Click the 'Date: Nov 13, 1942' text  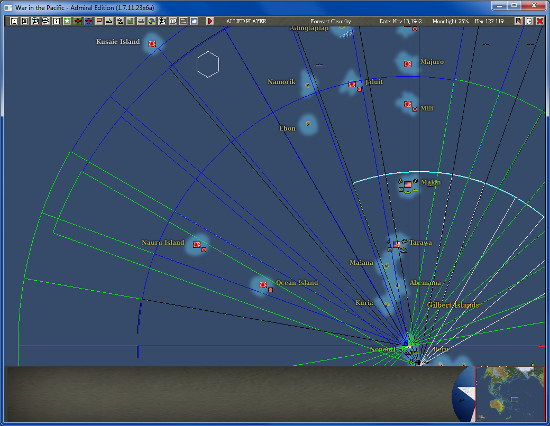400,21
